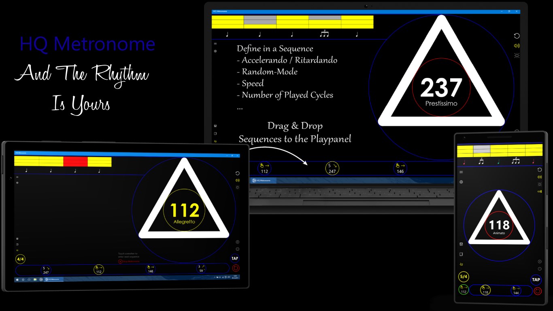Open the sequence chip showing 146 on the tablet

click(x=151, y=269)
